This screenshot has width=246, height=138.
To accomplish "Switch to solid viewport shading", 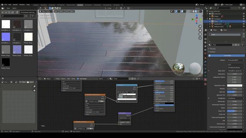I will [193, 11].
